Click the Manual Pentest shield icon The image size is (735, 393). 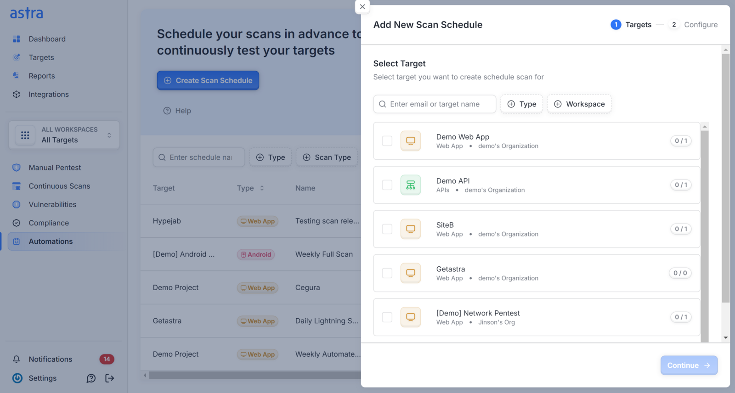click(x=17, y=168)
